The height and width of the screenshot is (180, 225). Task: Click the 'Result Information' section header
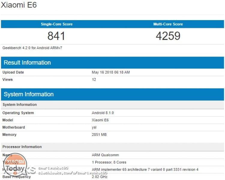[112, 63]
